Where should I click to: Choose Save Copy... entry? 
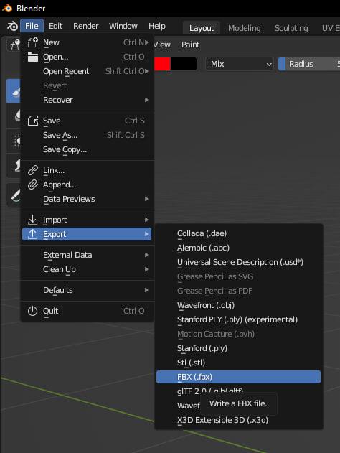click(87, 149)
